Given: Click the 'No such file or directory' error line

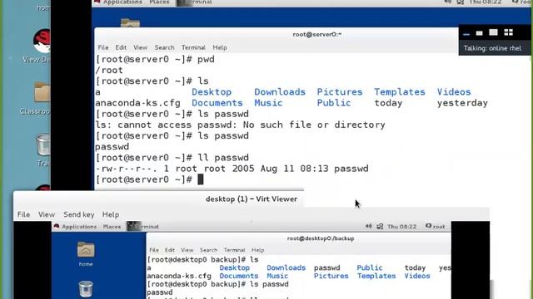Looking at the screenshot, I should tap(240, 125).
